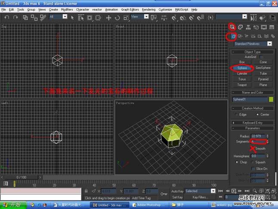
Task: Open the Standard Primitives dropdown
Action: coord(269,44)
